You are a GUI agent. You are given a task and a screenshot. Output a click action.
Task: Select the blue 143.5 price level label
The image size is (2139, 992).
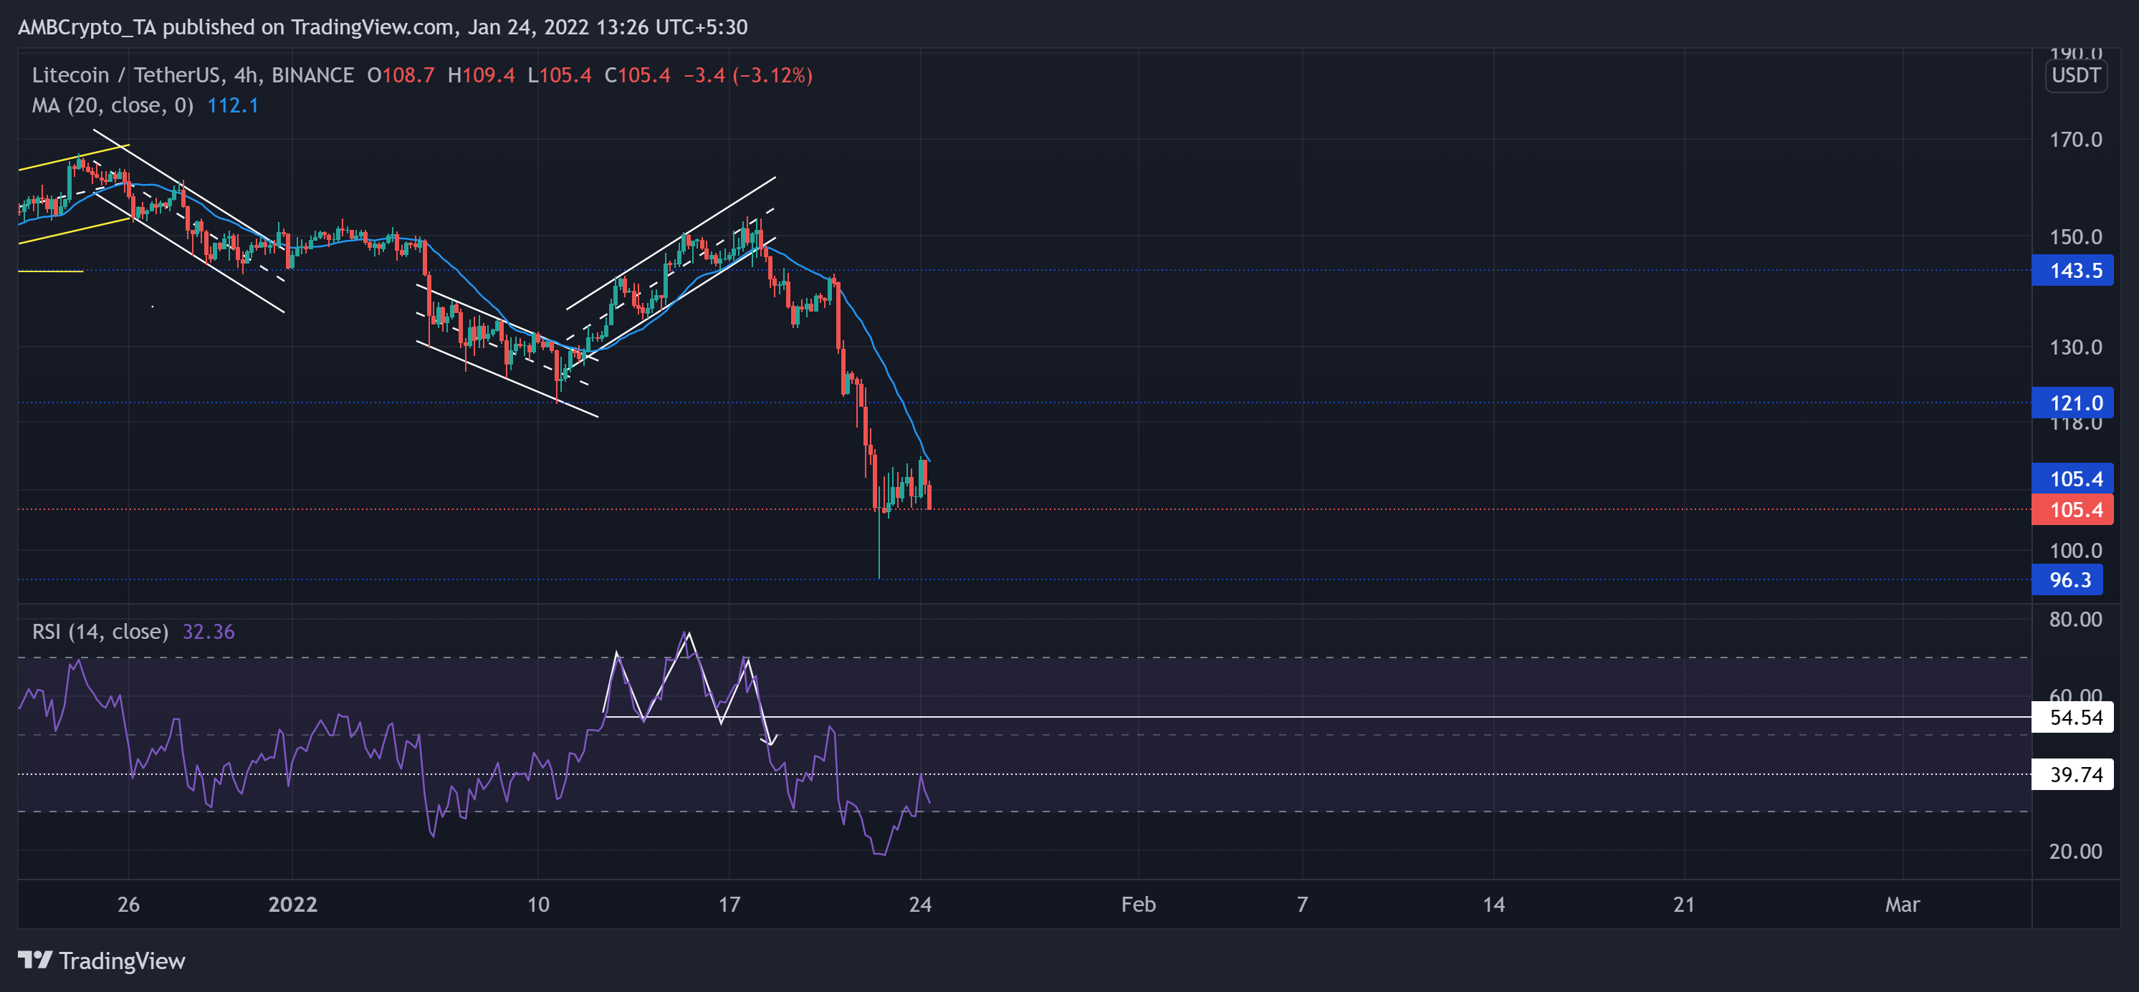(2072, 269)
